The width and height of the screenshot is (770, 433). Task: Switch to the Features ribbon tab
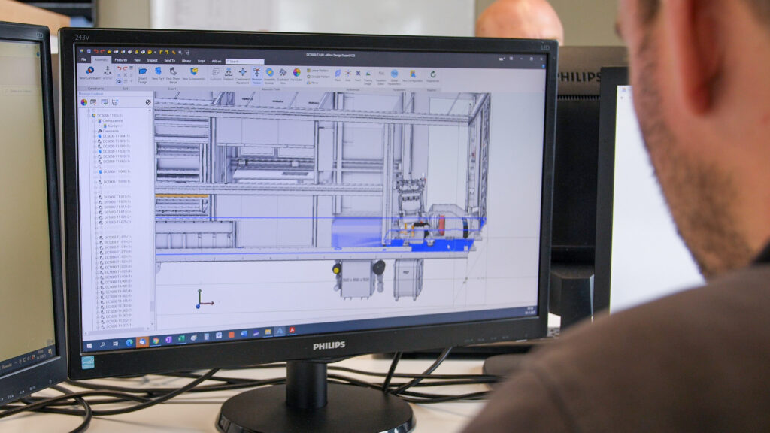[x=120, y=59]
